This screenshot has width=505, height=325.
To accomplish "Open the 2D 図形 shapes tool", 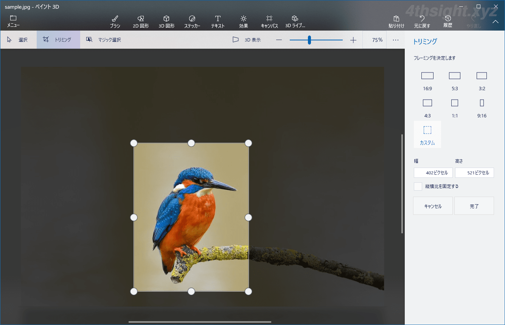I will pos(141,22).
